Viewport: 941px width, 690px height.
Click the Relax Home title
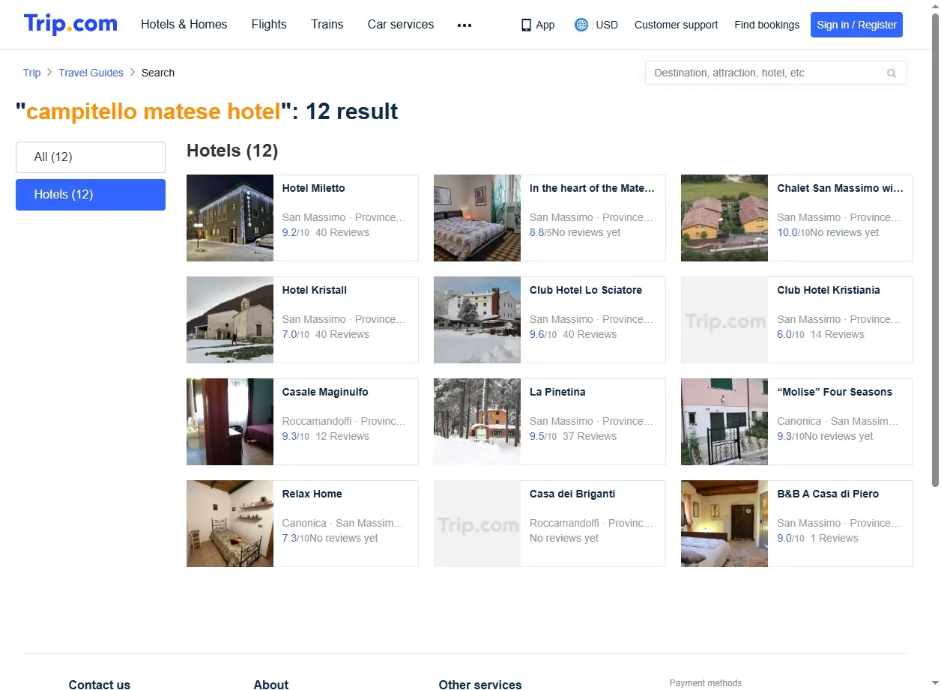click(x=312, y=494)
